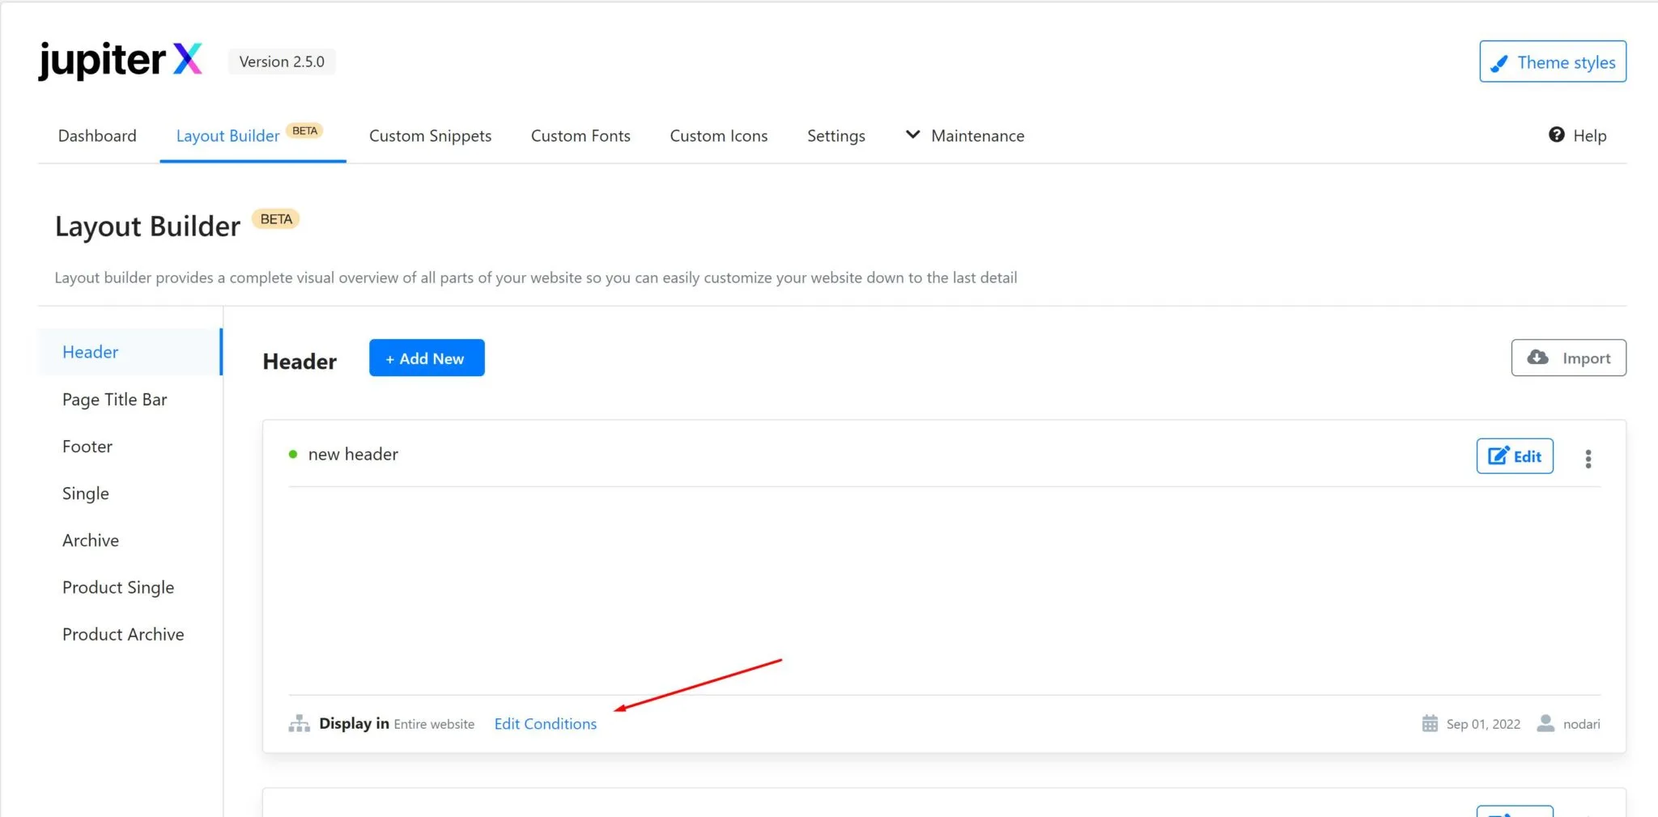Expand the Maintenance dropdown chevron
Viewport: 1658px width, 817px height.
point(912,134)
